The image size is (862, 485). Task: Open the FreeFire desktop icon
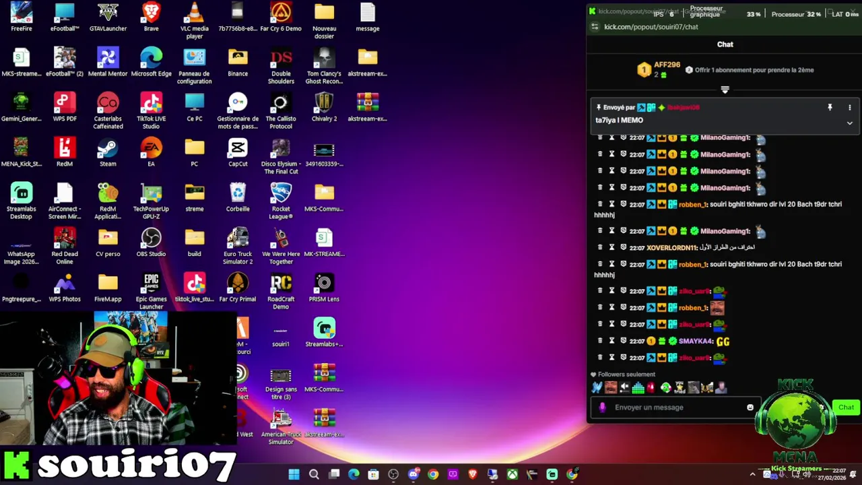click(22, 18)
